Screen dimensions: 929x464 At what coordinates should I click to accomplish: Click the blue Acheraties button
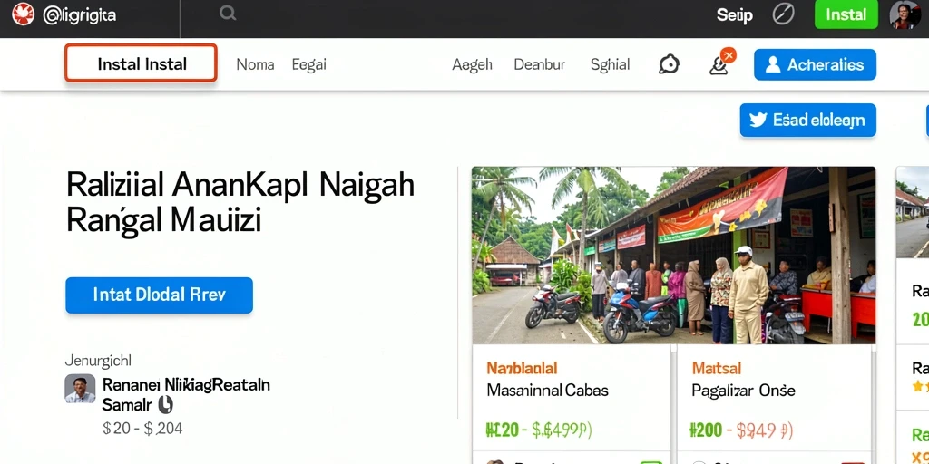point(815,64)
